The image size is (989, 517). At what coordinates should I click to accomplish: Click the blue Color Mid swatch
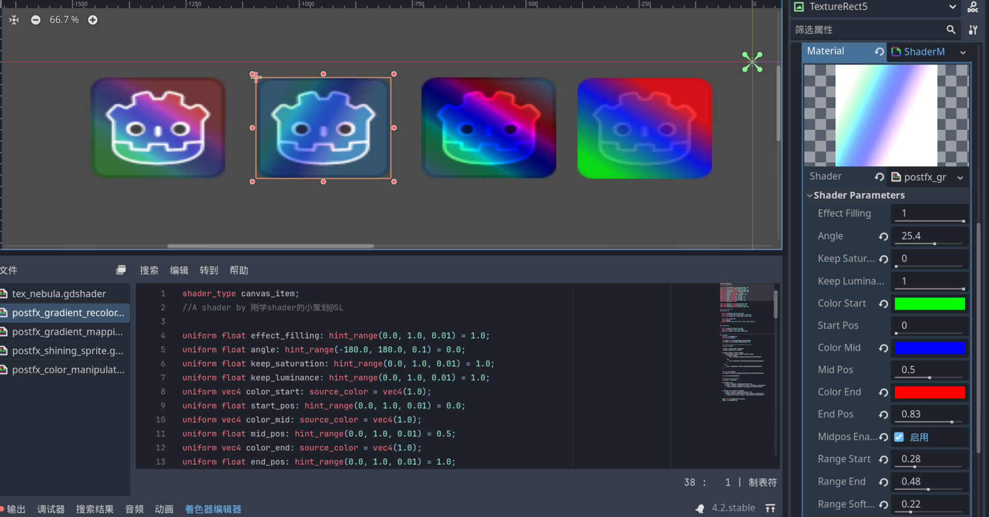[930, 348]
